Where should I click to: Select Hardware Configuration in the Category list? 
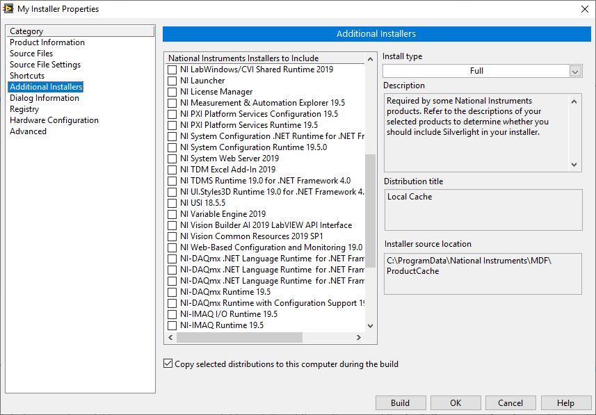pos(54,120)
